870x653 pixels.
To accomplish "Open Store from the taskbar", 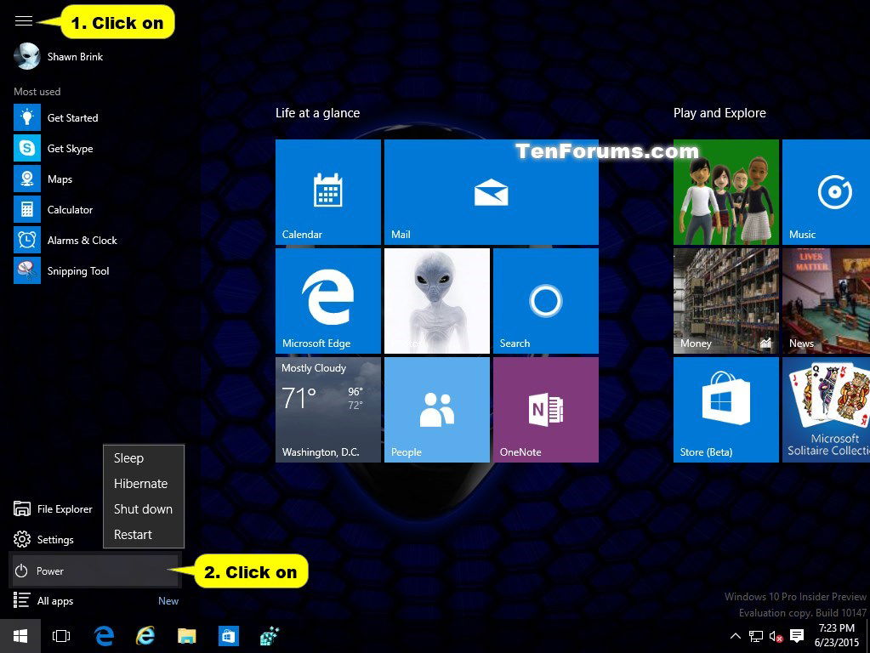I will point(229,636).
